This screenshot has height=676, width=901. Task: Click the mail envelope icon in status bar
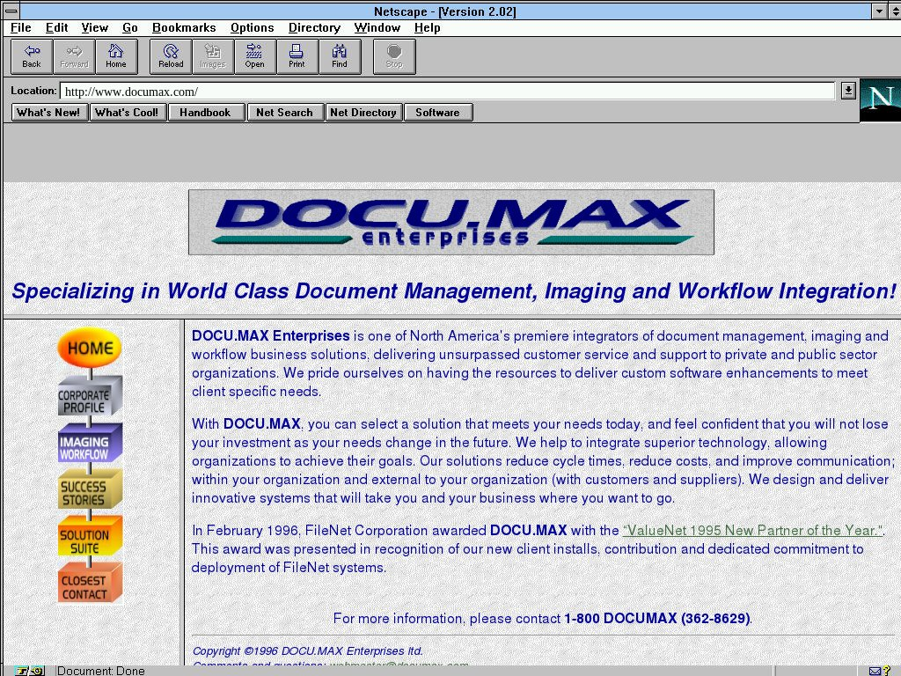click(875, 671)
